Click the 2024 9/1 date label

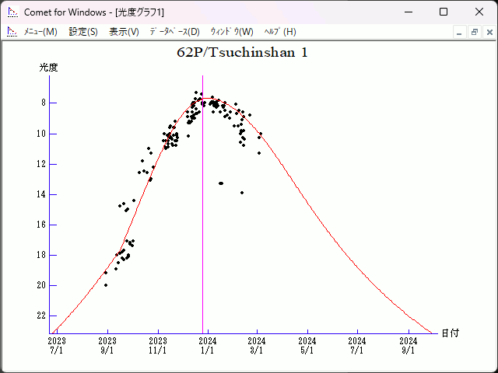pos(409,346)
